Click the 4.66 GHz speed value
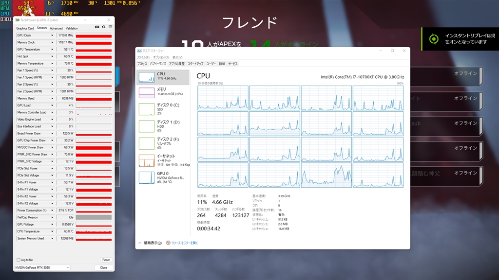Image resolution: width=499 pixels, height=280 pixels. pyautogui.click(x=222, y=202)
